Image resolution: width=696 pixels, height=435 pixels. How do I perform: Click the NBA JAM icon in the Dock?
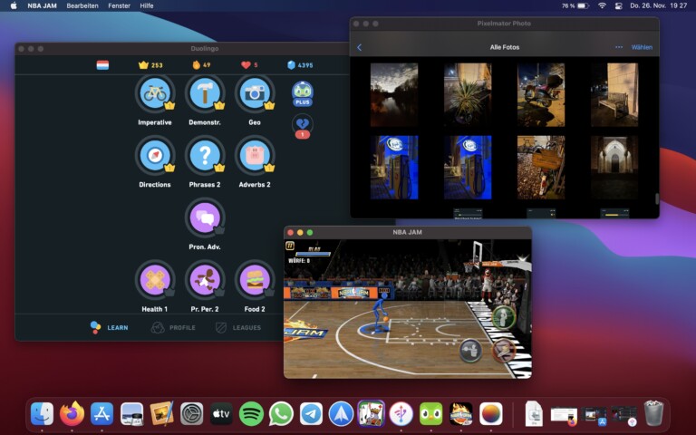(460, 413)
